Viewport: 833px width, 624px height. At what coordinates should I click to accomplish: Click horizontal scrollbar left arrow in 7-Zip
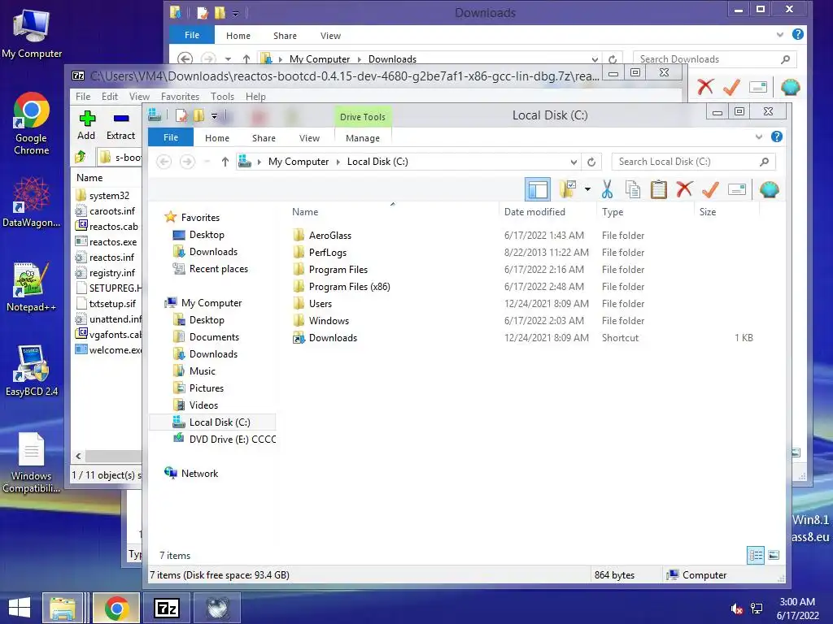click(79, 456)
